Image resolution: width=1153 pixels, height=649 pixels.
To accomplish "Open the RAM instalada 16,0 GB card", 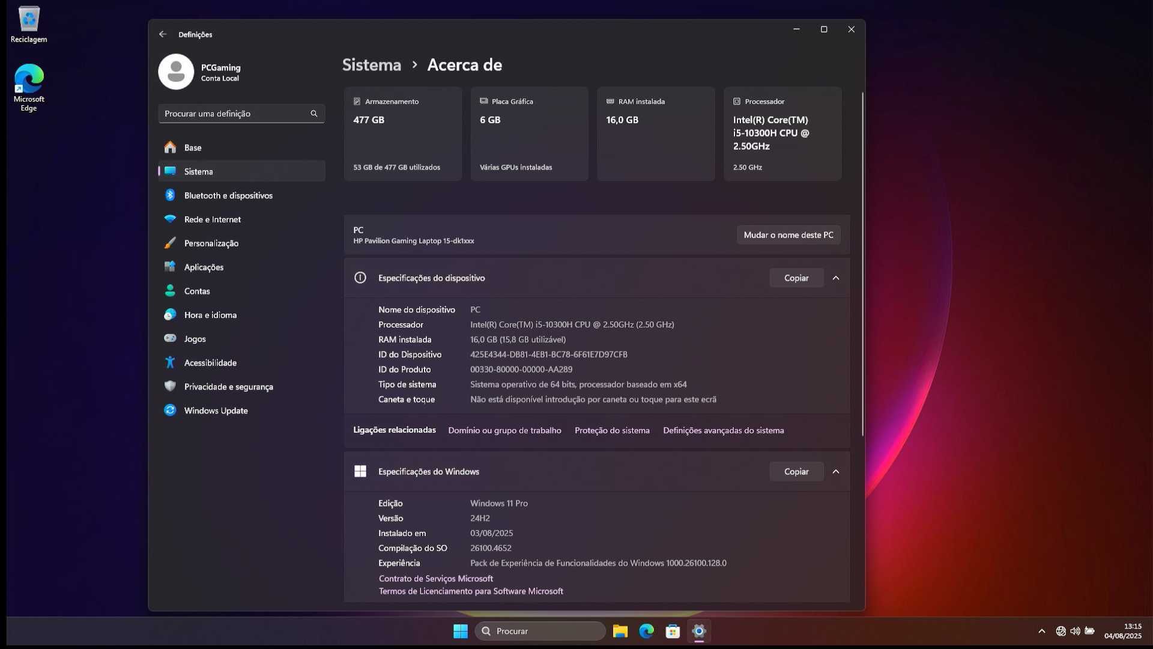I will tap(656, 134).
